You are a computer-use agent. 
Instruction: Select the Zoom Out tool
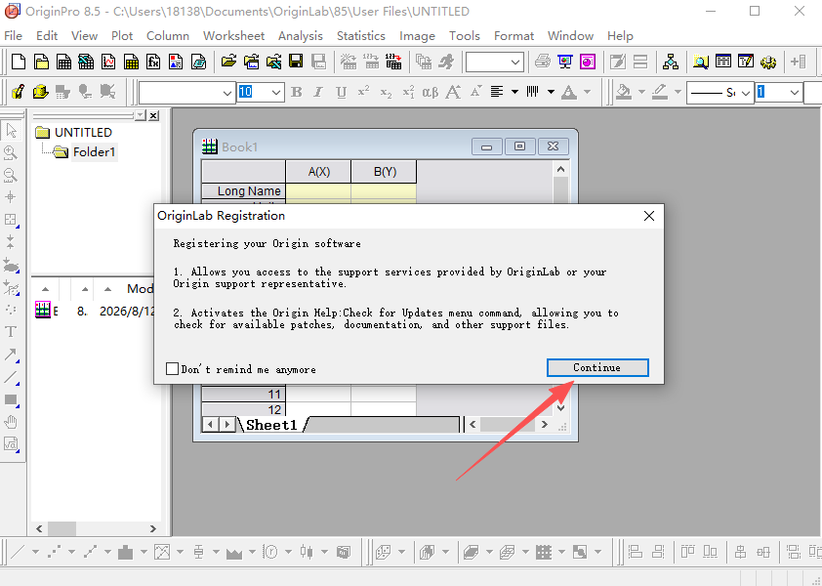[x=11, y=175]
